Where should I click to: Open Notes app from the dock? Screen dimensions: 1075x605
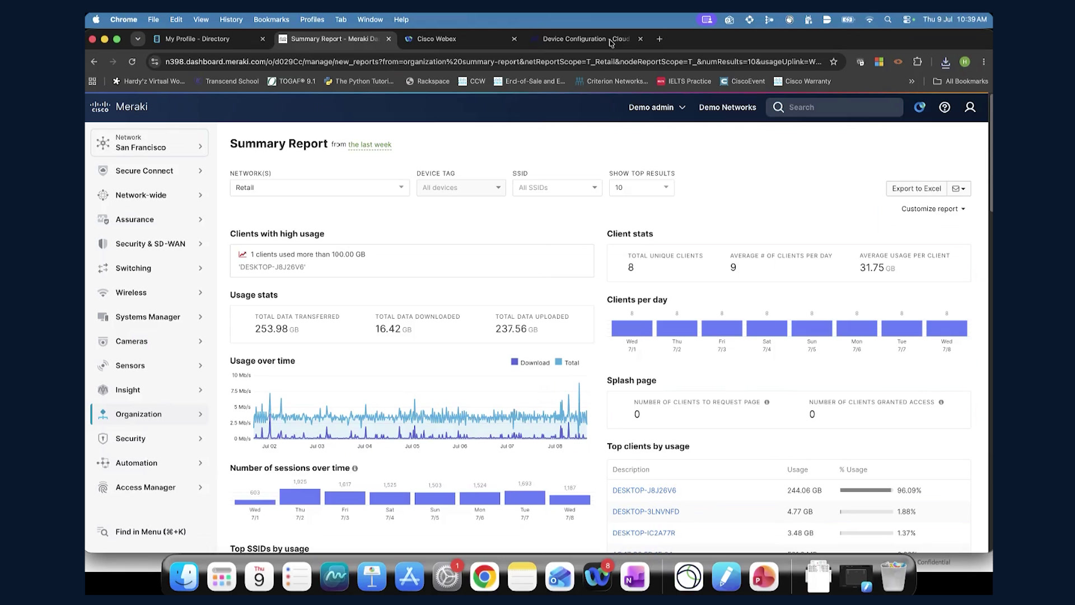tap(522, 576)
